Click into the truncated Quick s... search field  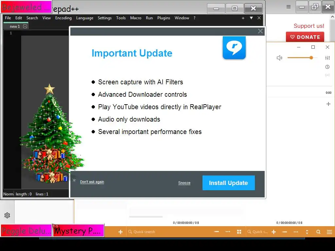257,232
